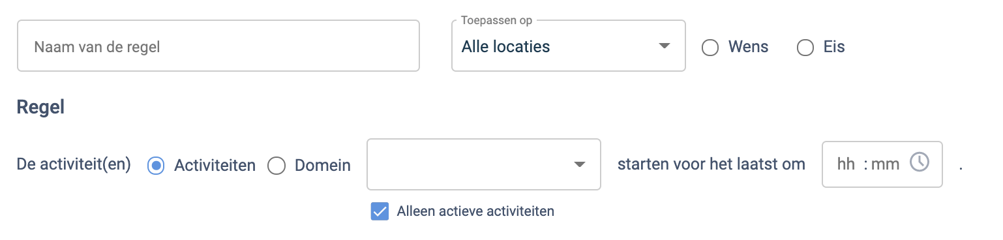The image size is (1003, 240).
Task: Open the clock time picker icon
Action: (919, 162)
